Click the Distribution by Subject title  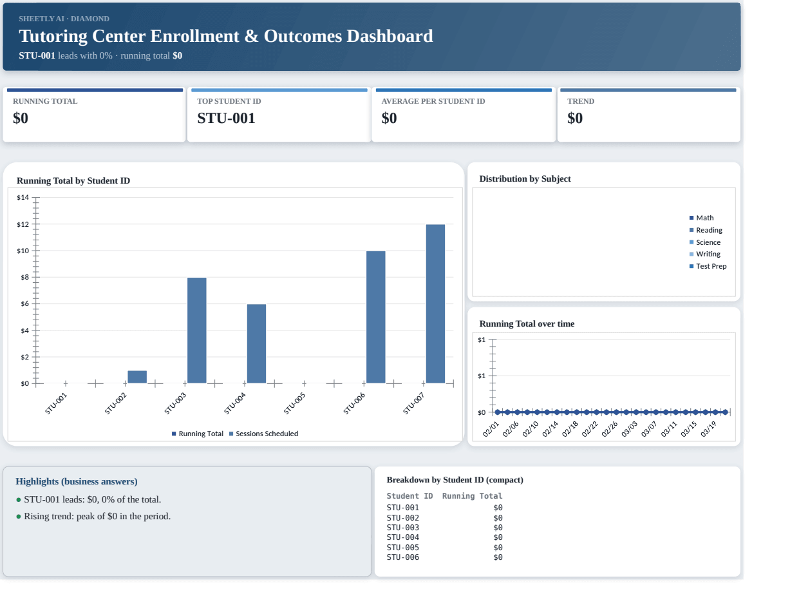(x=525, y=178)
